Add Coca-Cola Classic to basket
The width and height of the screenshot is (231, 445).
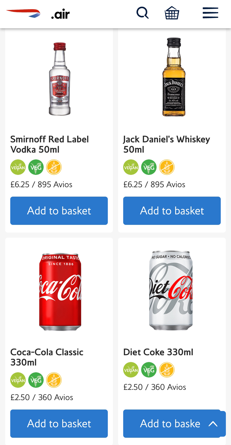point(59,423)
